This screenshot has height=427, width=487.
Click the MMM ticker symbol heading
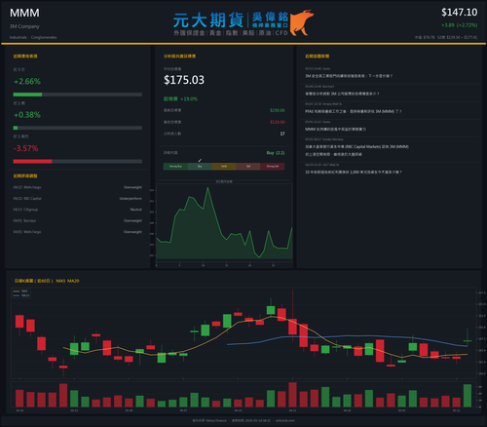pos(24,13)
